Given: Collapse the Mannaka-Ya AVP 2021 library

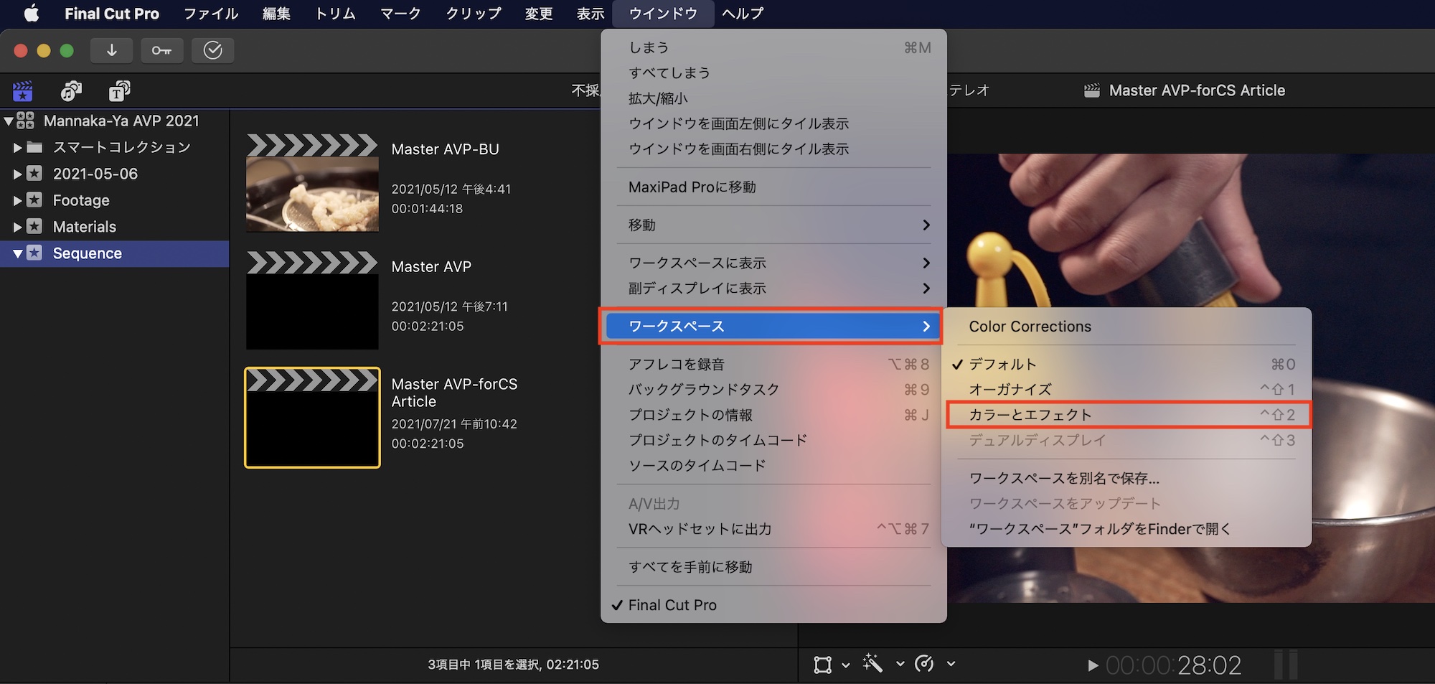Looking at the screenshot, I should tap(9, 121).
